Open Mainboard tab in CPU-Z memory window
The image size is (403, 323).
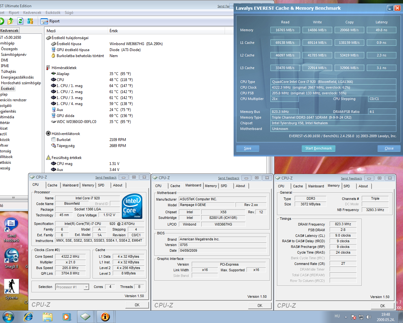(316, 186)
